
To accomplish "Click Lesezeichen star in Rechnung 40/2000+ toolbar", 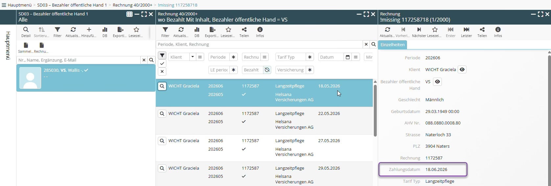I will tap(228, 32).
